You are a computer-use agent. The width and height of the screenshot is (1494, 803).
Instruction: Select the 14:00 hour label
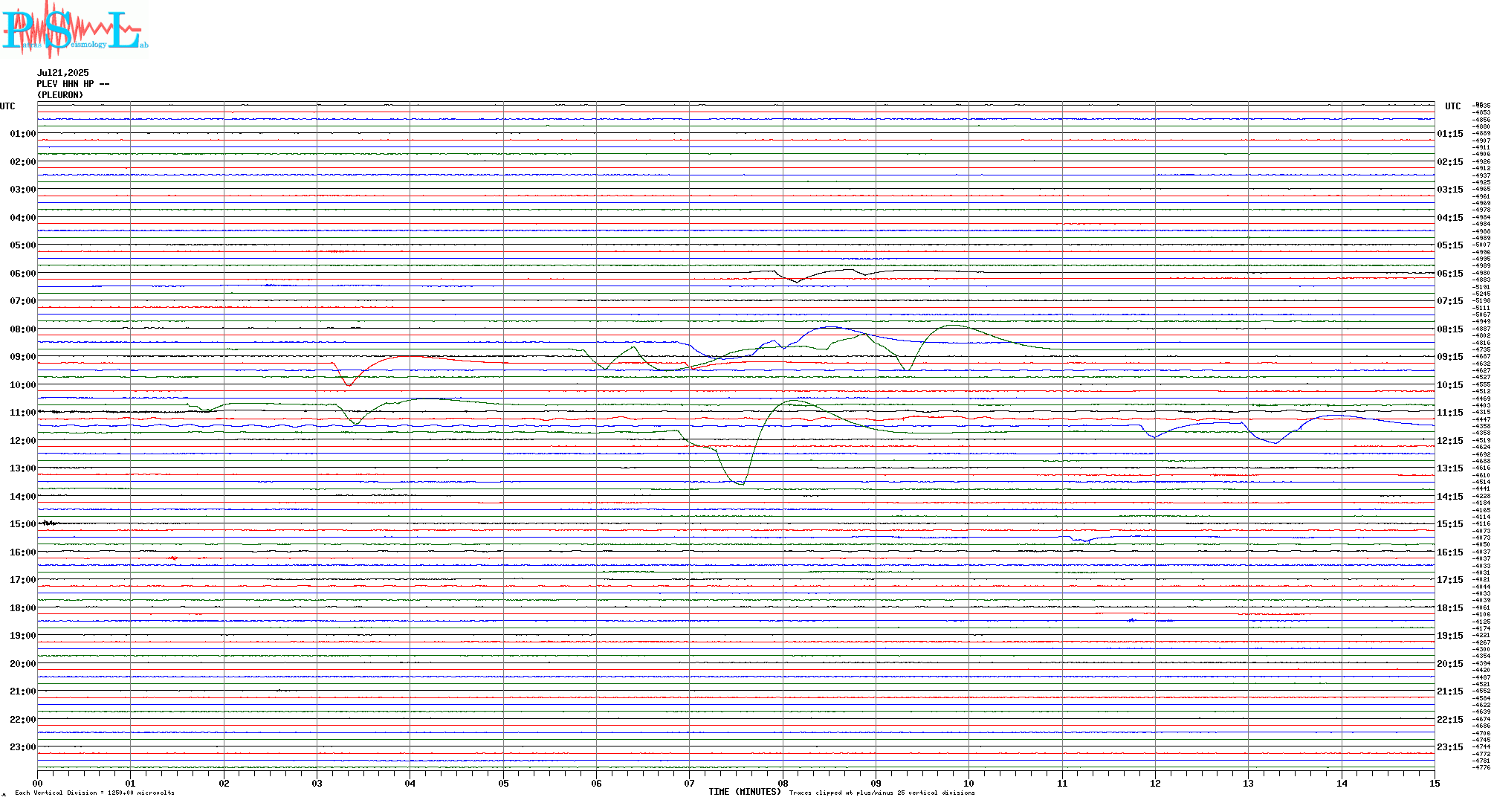coord(23,497)
